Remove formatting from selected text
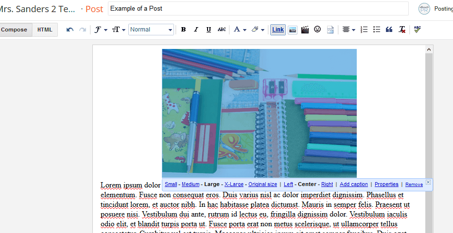Viewport: 453px width, 233px height. (402, 30)
